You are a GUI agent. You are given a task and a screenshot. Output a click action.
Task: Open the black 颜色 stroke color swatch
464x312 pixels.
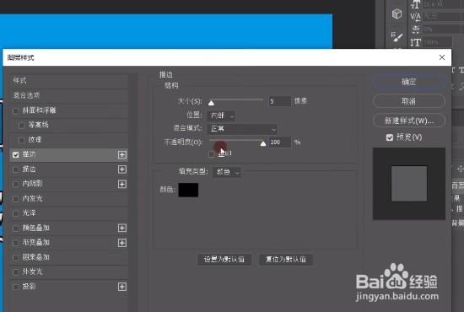[x=188, y=190]
